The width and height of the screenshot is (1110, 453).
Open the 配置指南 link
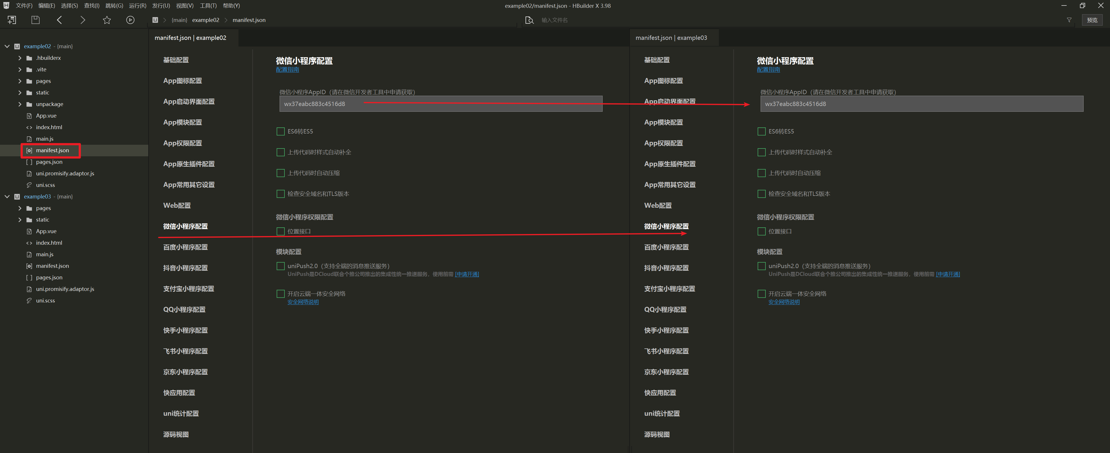pos(287,69)
